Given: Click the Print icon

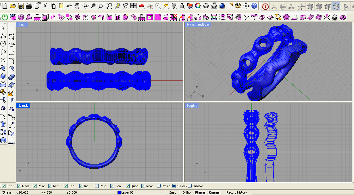Looking at the screenshot, I should click(29, 5).
